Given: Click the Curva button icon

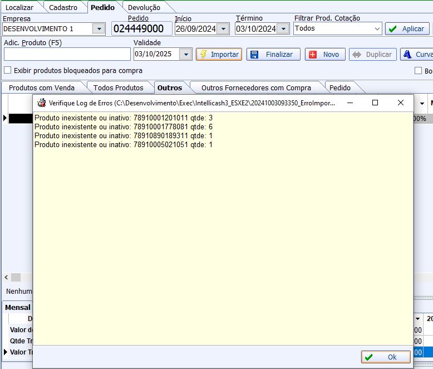Looking at the screenshot, I should click(x=408, y=54).
